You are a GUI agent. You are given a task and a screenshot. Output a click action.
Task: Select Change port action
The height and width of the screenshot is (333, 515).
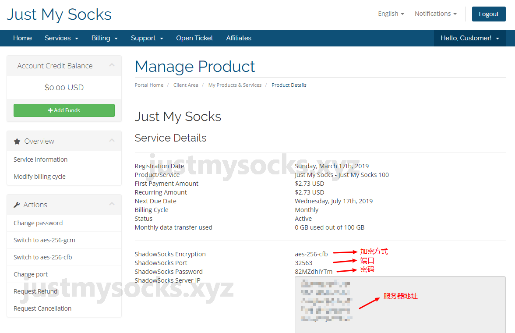(x=64, y=274)
